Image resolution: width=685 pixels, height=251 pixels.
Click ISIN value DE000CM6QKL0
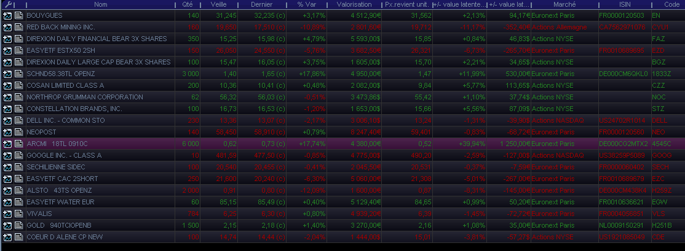pos(624,74)
